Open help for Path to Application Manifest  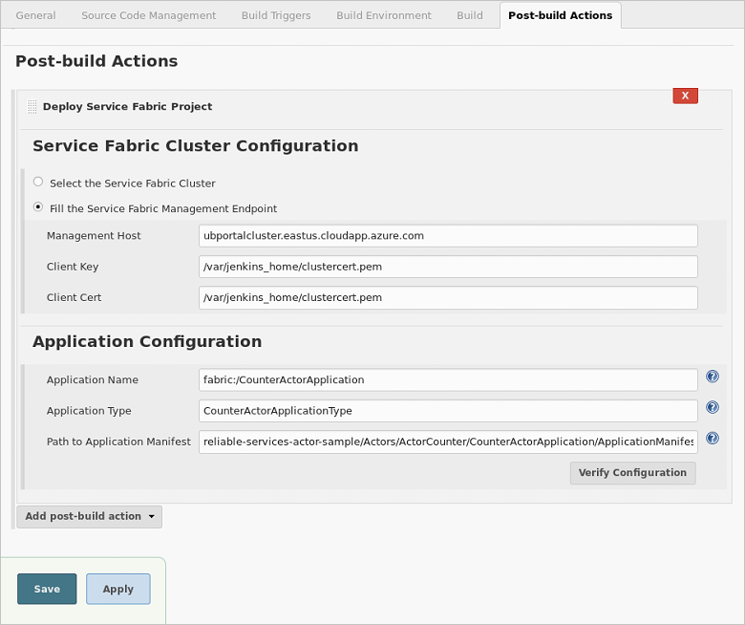(712, 439)
